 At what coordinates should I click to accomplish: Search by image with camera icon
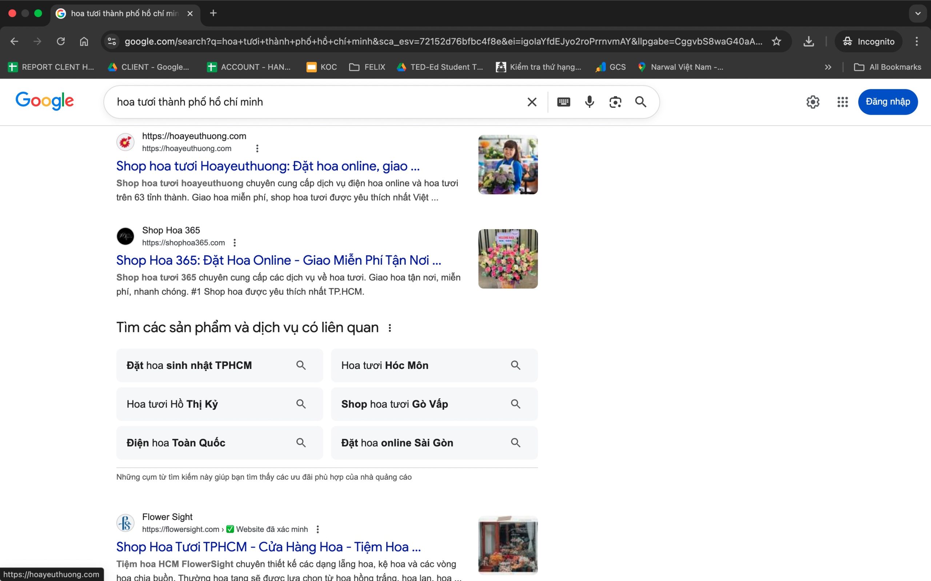pos(615,102)
